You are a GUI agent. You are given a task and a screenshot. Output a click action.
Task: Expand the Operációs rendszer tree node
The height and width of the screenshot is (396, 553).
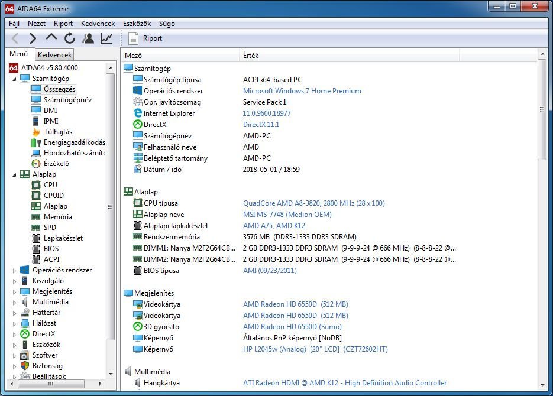[14, 271]
